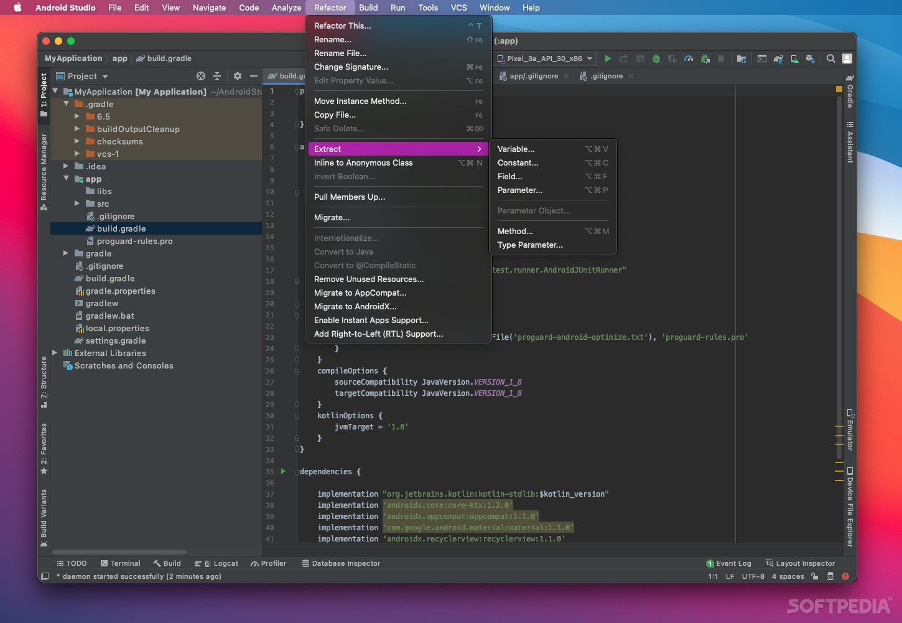Toggle the Emulator side panel tab
Image resolution: width=902 pixels, height=623 pixels.
[x=850, y=429]
